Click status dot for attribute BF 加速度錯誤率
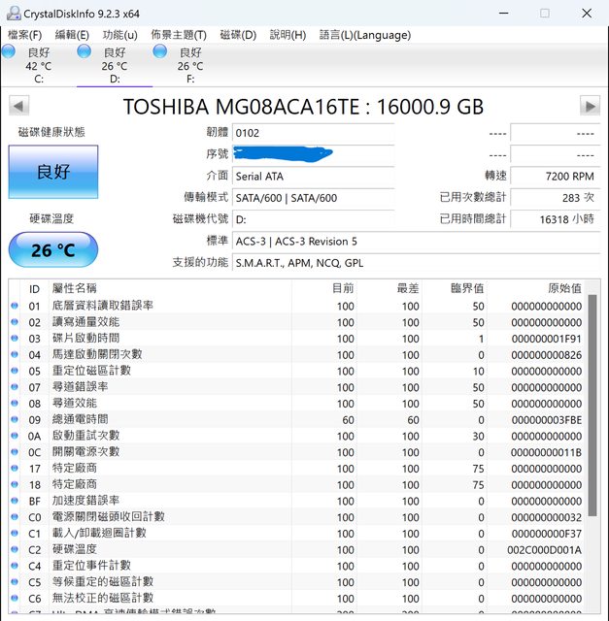This screenshot has height=621, width=609. [15, 501]
